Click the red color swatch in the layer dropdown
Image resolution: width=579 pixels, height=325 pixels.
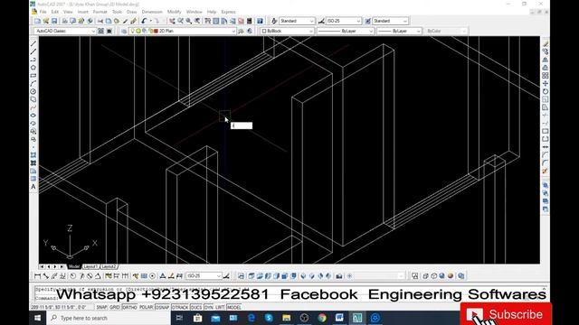(156, 32)
